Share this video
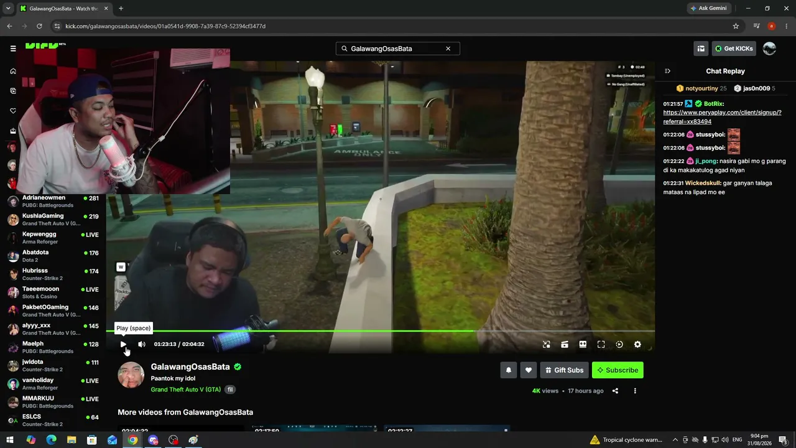 (615, 391)
